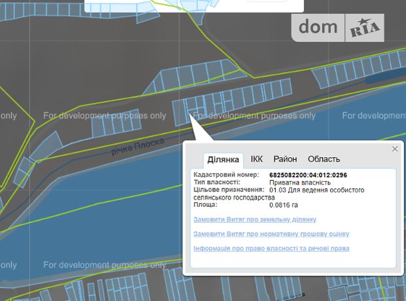Open Замовити Витяг про земельну ділянку link
The width and height of the screenshot is (406, 301).
click(255, 219)
